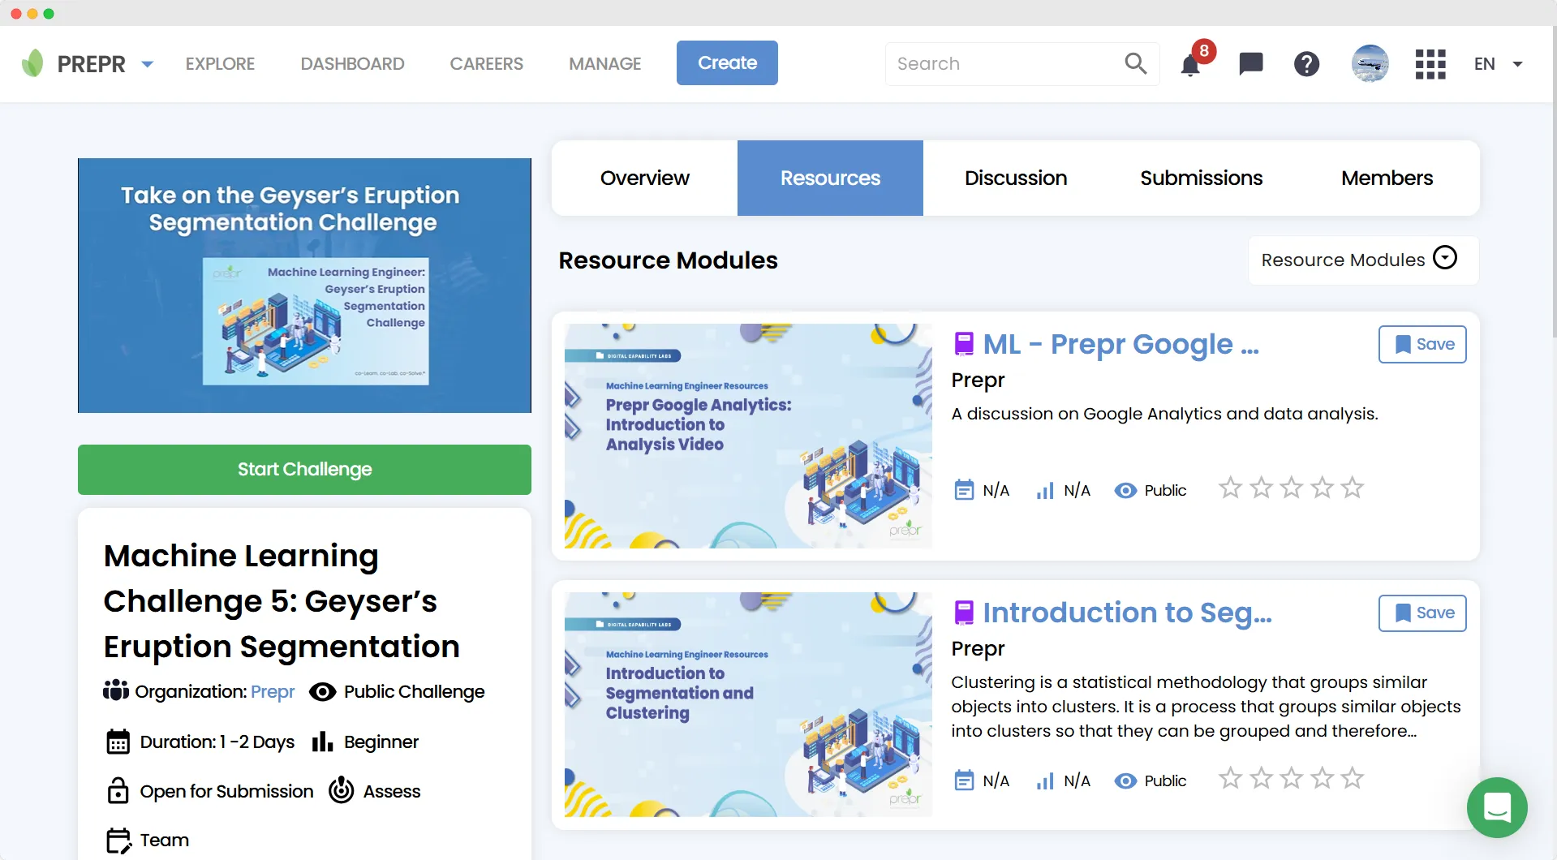
Task: Click the Resource Modules heading
Action: coord(668,260)
